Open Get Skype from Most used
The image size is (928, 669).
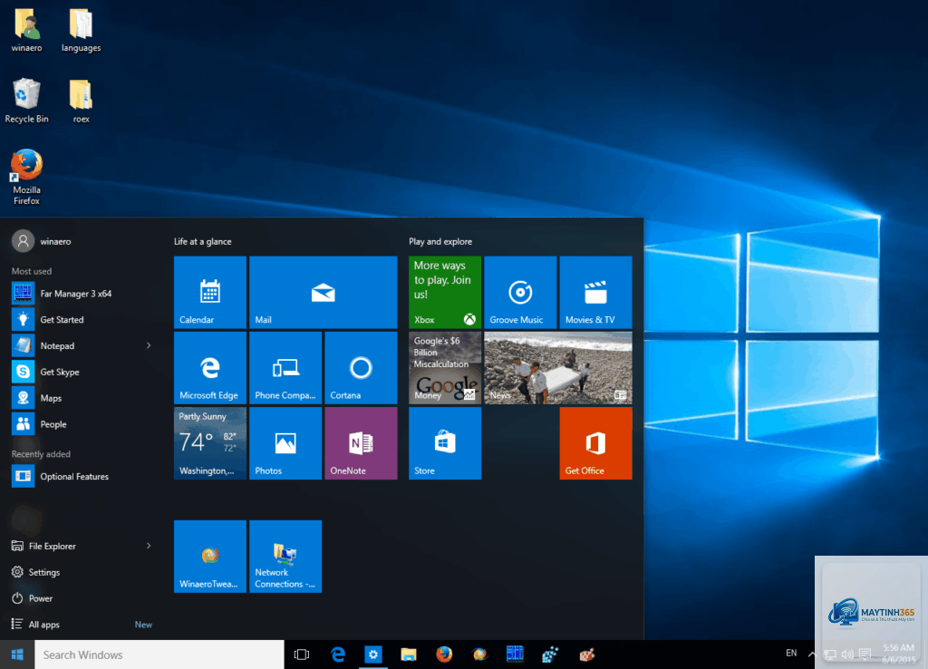coord(82,372)
